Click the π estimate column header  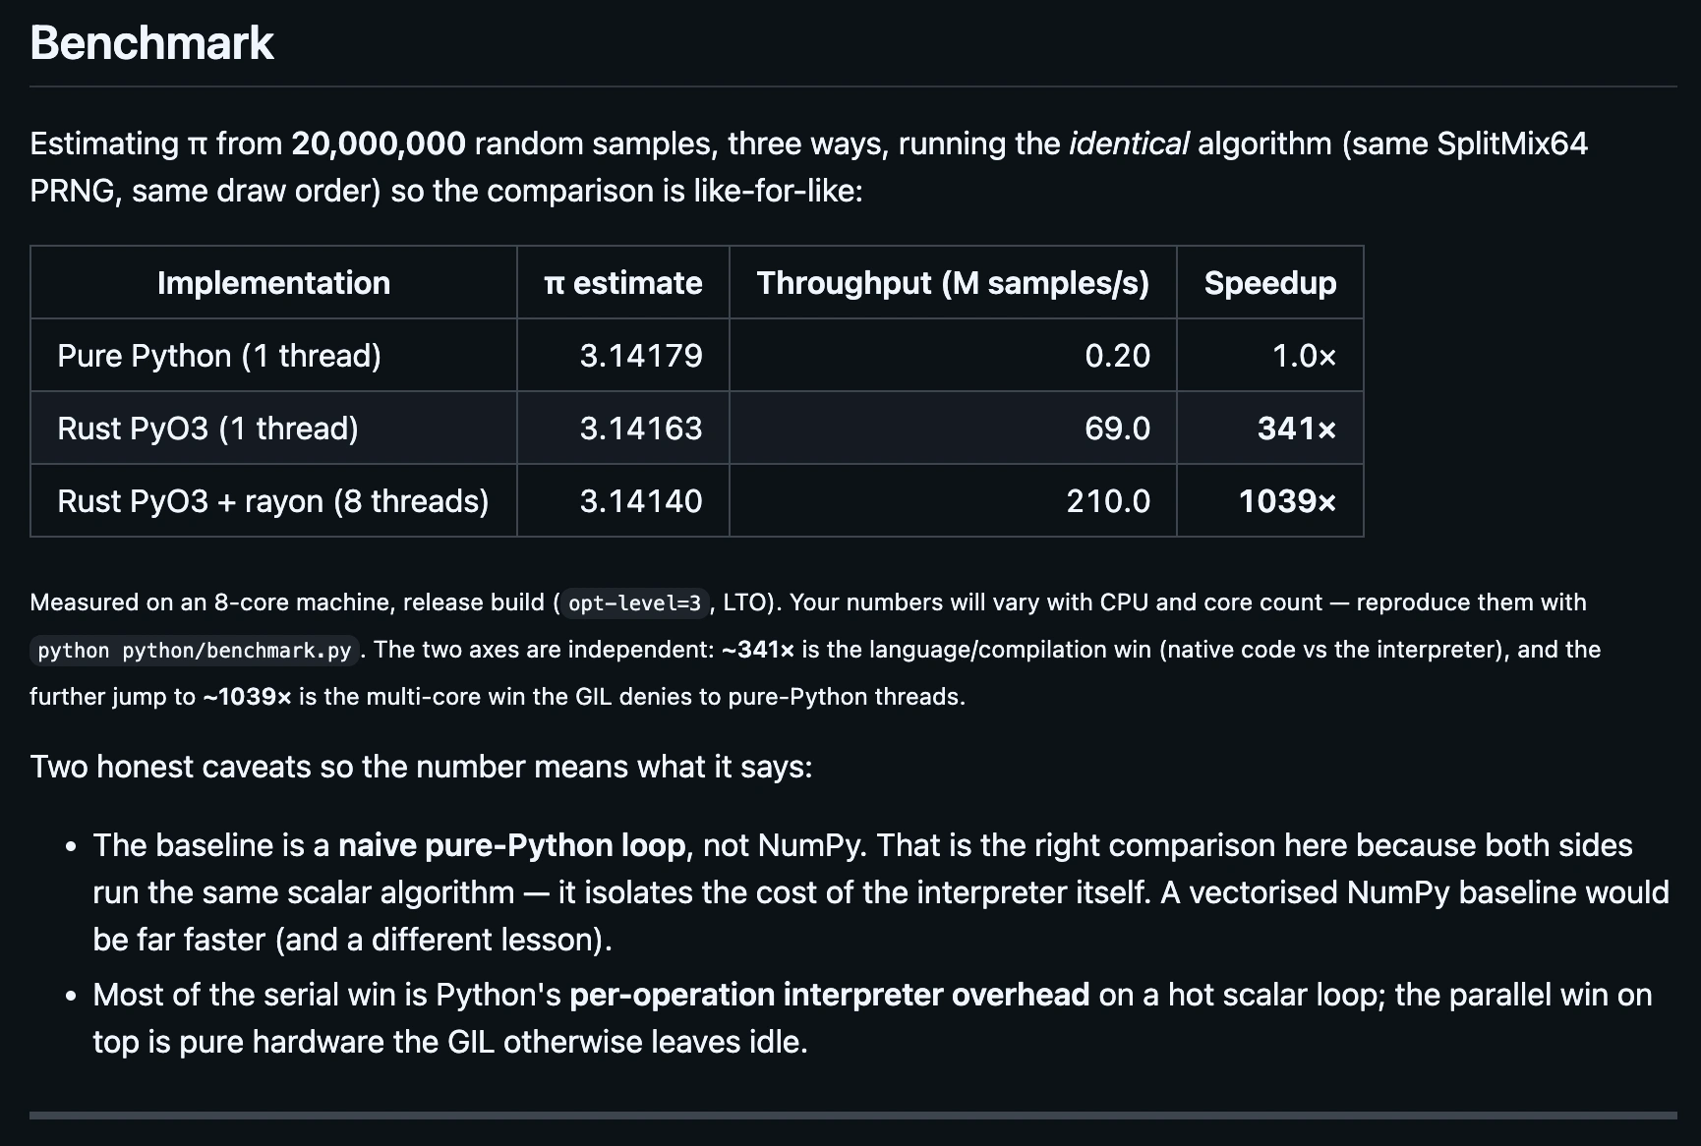click(x=622, y=283)
